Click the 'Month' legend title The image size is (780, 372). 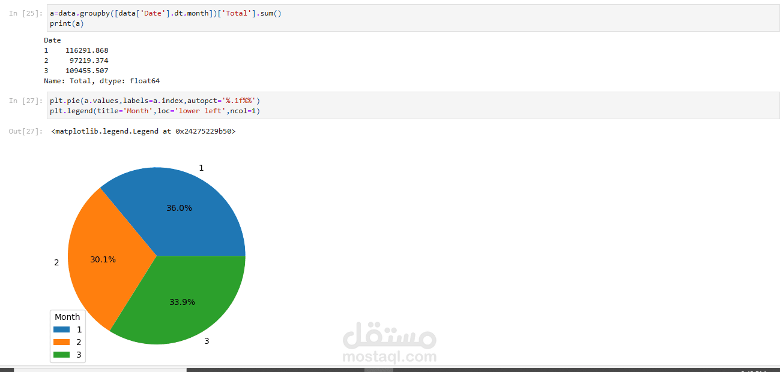67,317
